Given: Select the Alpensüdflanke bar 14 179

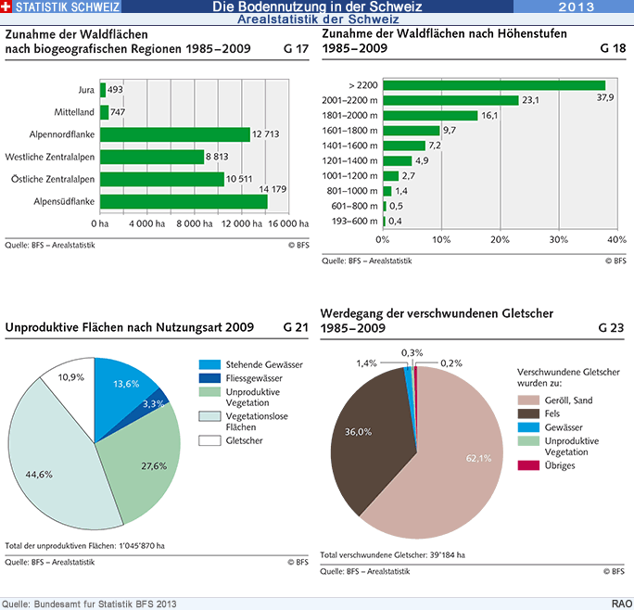Looking at the screenshot, I should [184, 201].
